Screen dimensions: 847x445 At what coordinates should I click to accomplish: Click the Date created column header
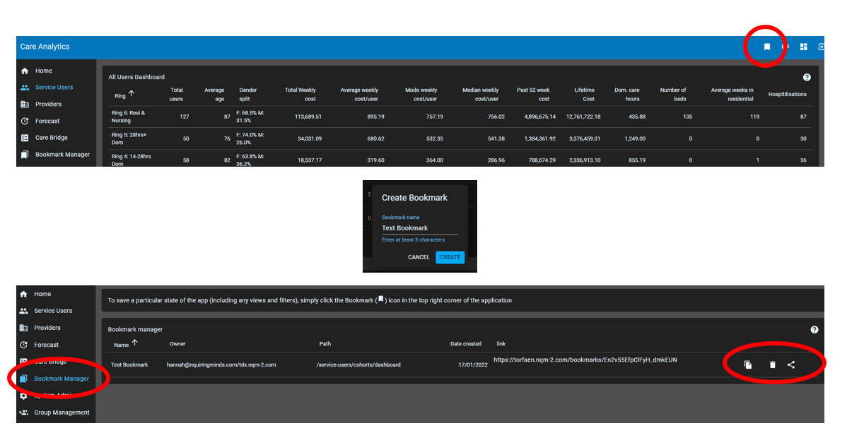click(x=466, y=343)
